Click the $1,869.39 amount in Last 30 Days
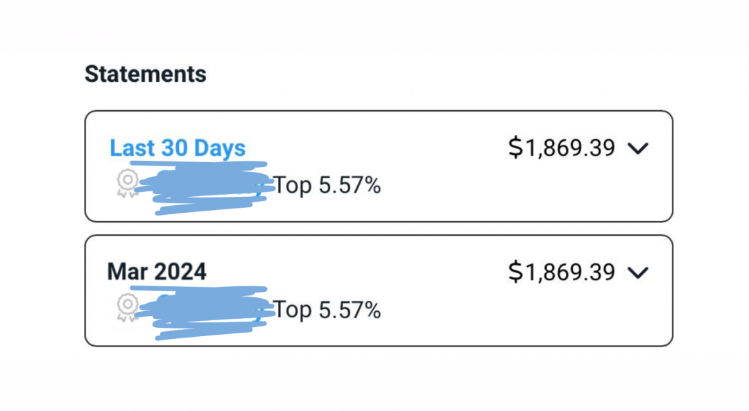The width and height of the screenshot is (749, 411). click(x=561, y=148)
